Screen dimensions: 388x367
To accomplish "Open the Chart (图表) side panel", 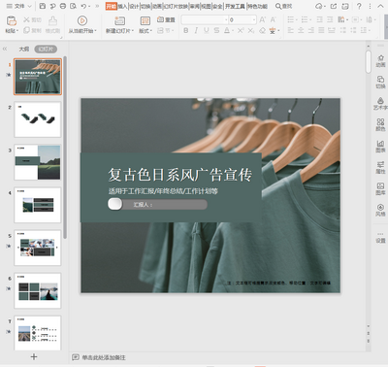I will tap(380, 147).
